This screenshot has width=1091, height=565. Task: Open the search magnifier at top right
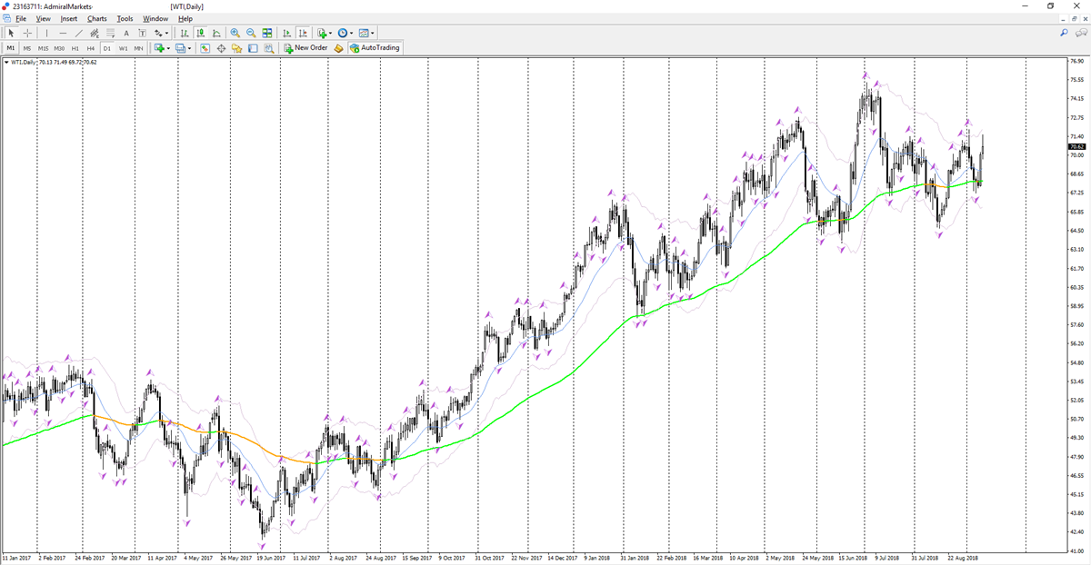coord(1064,33)
